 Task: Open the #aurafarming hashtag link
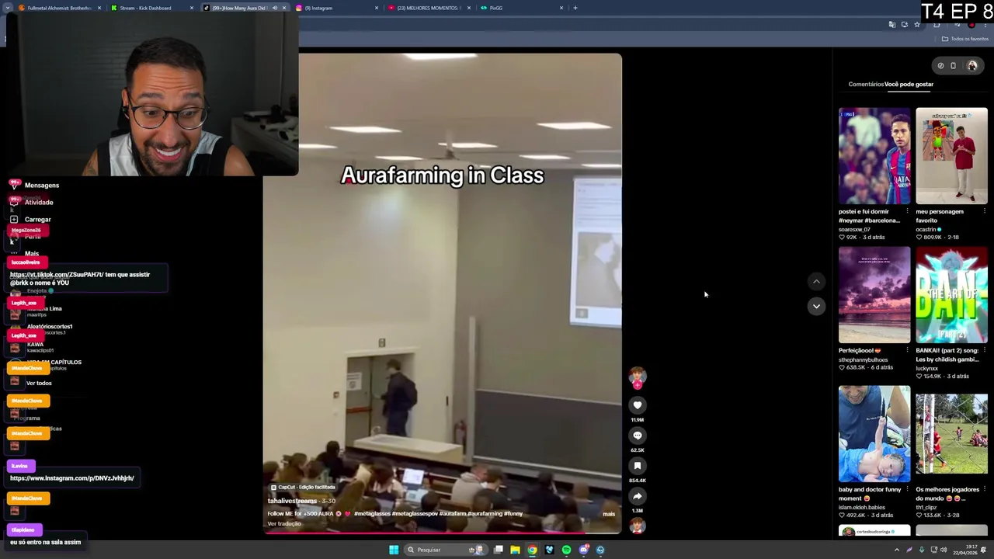click(x=485, y=514)
